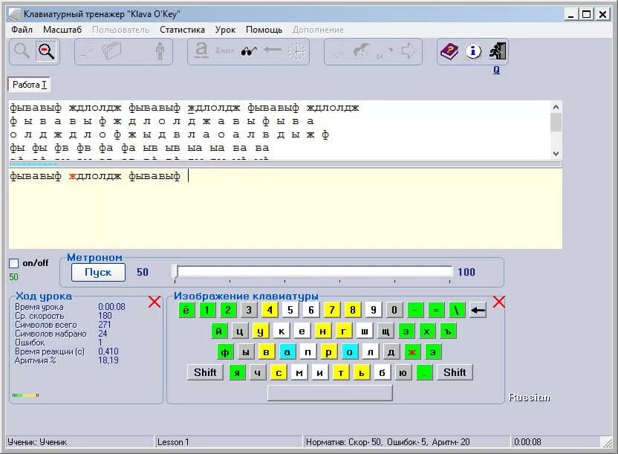This screenshot has height=454, width=618.
Task: Click the yellow 'у' key on keyboard
Action: coord(260,331)
